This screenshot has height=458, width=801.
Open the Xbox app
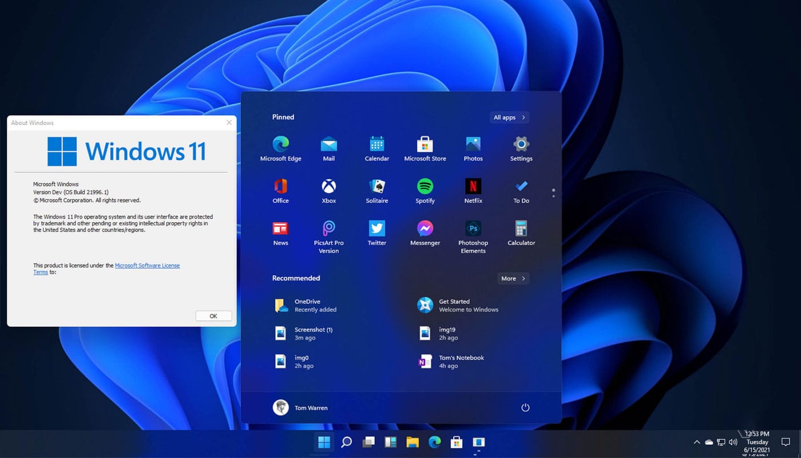(x=328, y=191)
